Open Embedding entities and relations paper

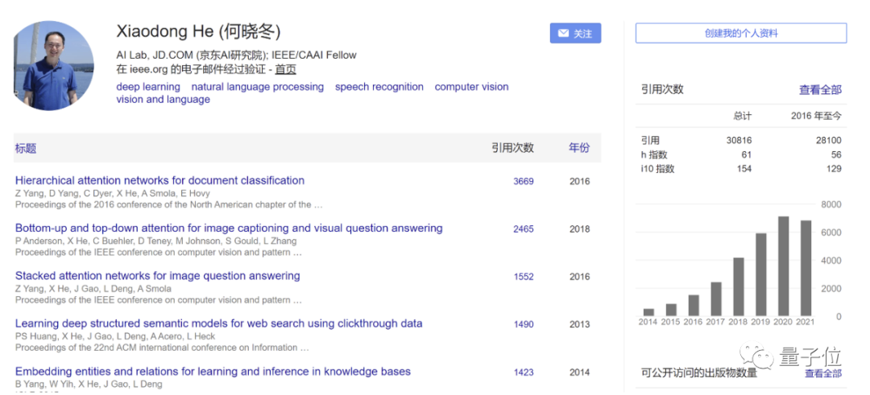point(213,372)
